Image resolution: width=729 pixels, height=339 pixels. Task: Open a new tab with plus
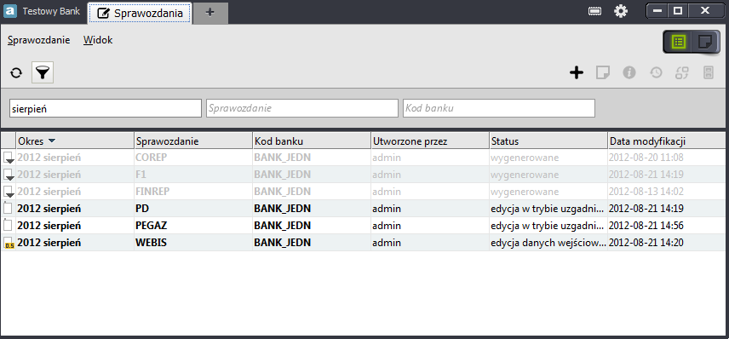click(210, 13)
